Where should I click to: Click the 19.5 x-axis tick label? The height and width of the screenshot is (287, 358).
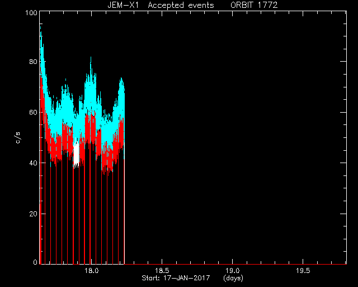coord(303,271)
